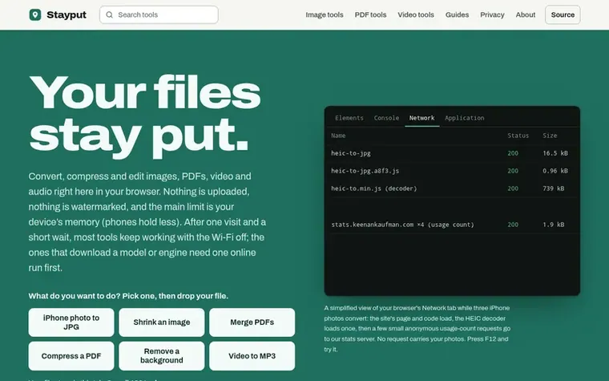This screenshot has width=609, height=381.
Task: Focus the Search tools input field
Action: (x=159, y=14)
